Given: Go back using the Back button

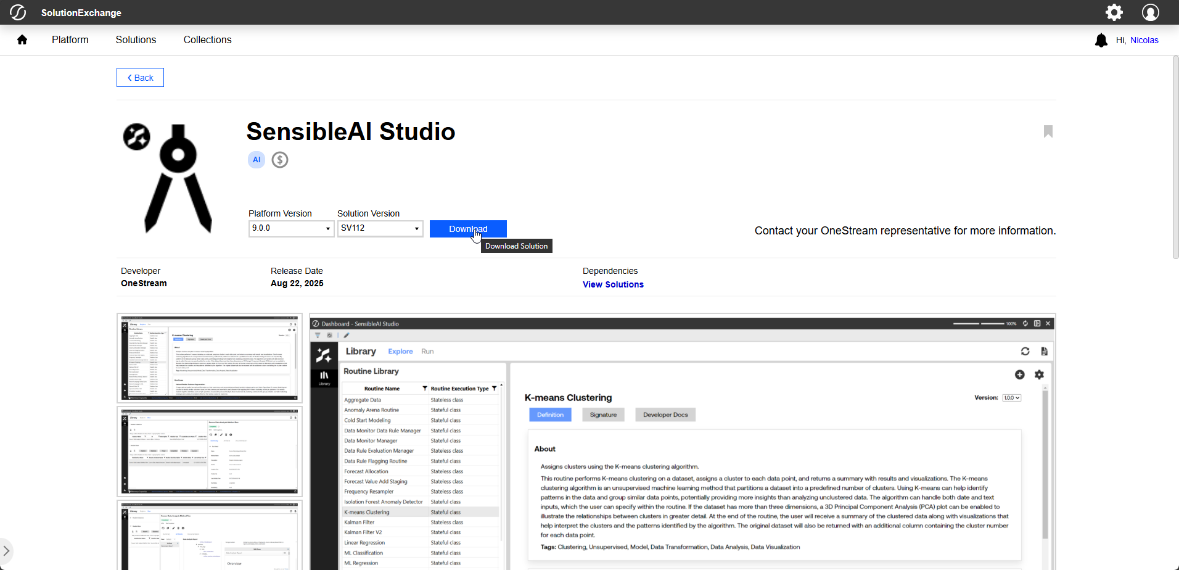Looking at the screenshot, I should [140, 78].
